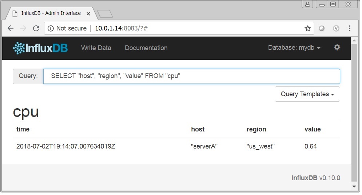Image resolution: width=362 pixels, height=195 pixels.
Task: Open the Query Templates dropdown
Action: pyautogui.click(x=307, y=94)
